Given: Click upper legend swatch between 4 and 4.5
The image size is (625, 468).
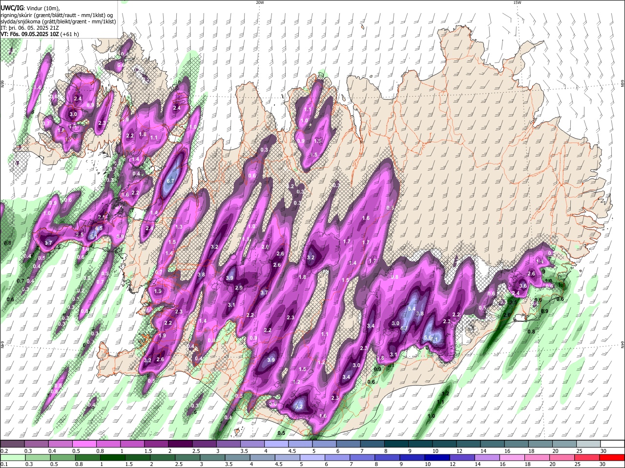Looking at the screenshot, I should pos(275,444).
